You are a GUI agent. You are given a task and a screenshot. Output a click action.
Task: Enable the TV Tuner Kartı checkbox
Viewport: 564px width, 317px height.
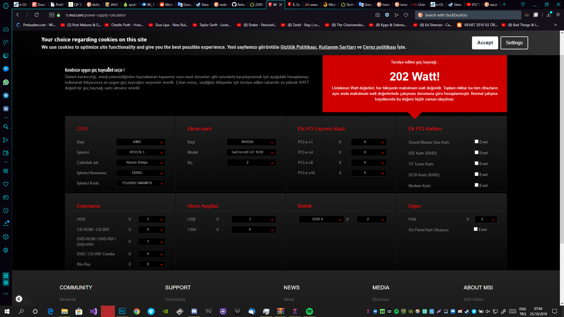tap(476, 163)
